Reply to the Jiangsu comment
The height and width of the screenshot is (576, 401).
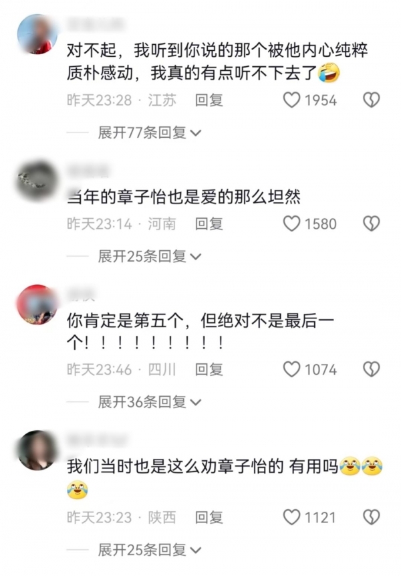coord(209,100)
